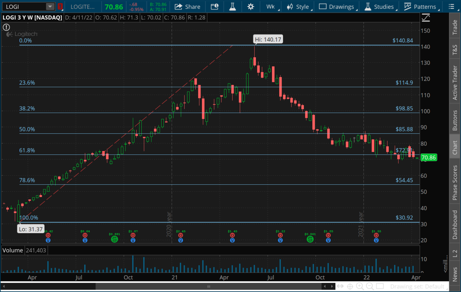
Task: Click the 50.0% Fibonacci level label
Action: point(27,129)
